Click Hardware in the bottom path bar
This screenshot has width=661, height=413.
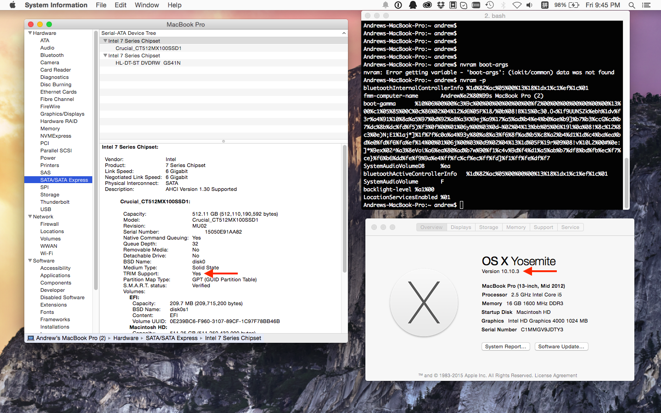[x=126, y=338]
